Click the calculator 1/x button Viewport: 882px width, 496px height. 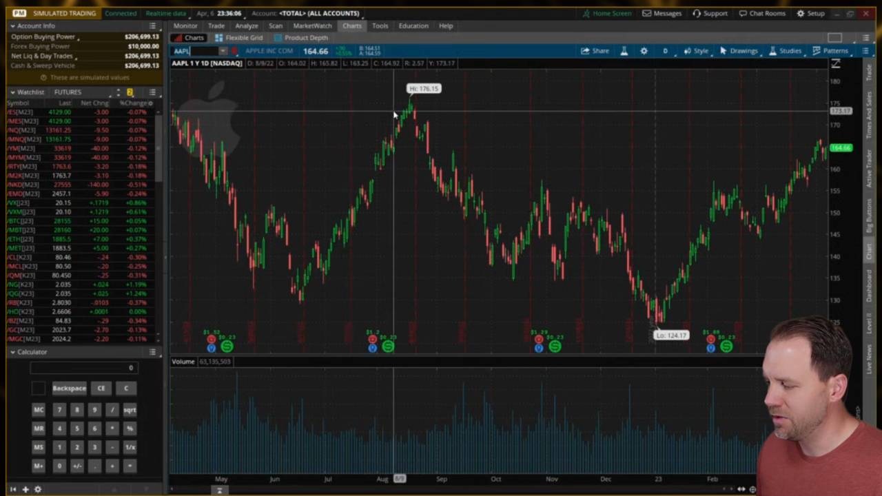130,447
